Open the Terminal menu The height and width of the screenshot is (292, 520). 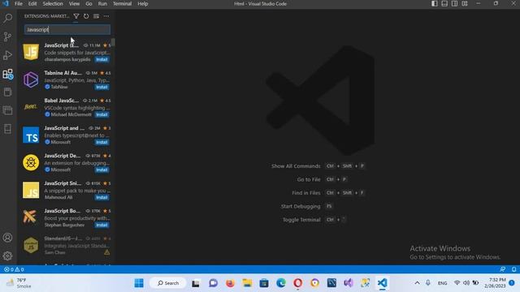[122, 3]
